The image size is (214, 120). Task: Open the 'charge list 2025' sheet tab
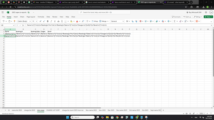coord(29,110)
